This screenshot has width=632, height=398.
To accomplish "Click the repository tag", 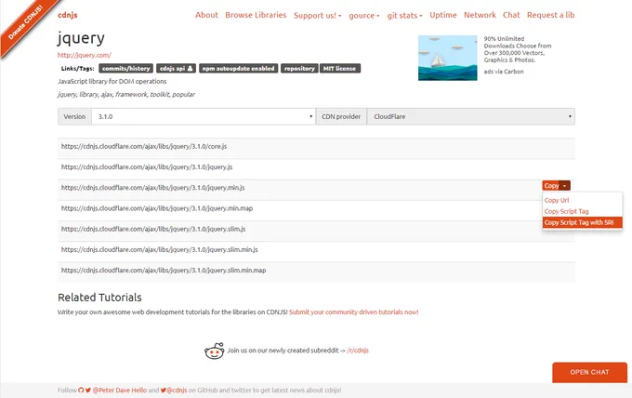I will pyautogui.click(x=299, y=69).
